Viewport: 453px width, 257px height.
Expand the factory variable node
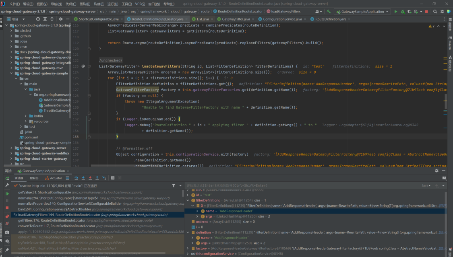click(188, 248)
